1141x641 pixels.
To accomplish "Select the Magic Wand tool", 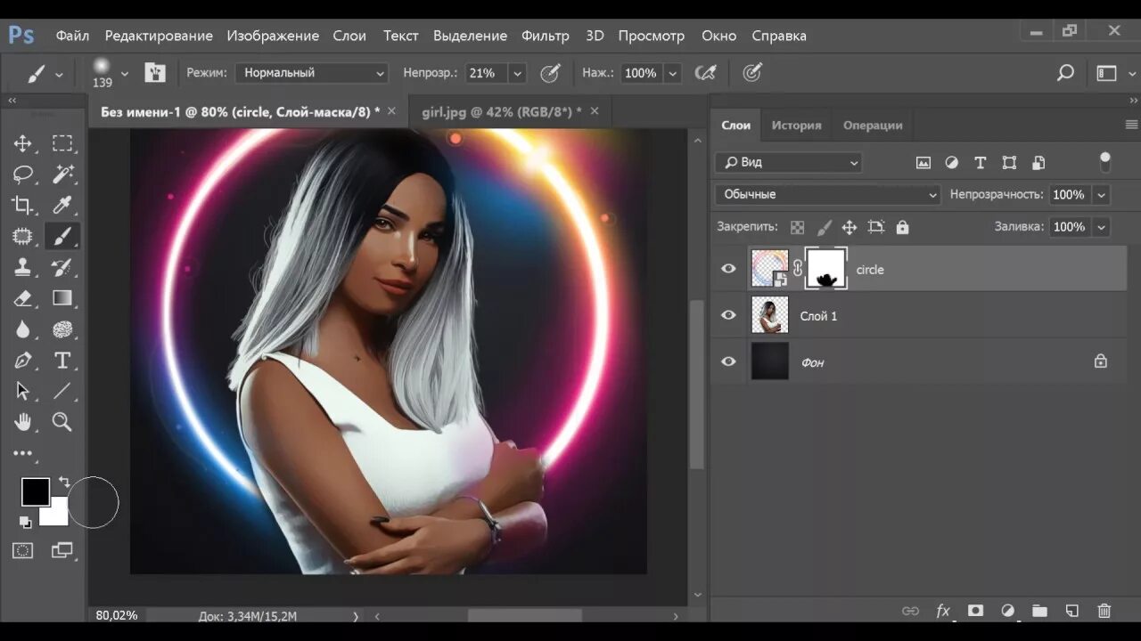I will [62, 174].
